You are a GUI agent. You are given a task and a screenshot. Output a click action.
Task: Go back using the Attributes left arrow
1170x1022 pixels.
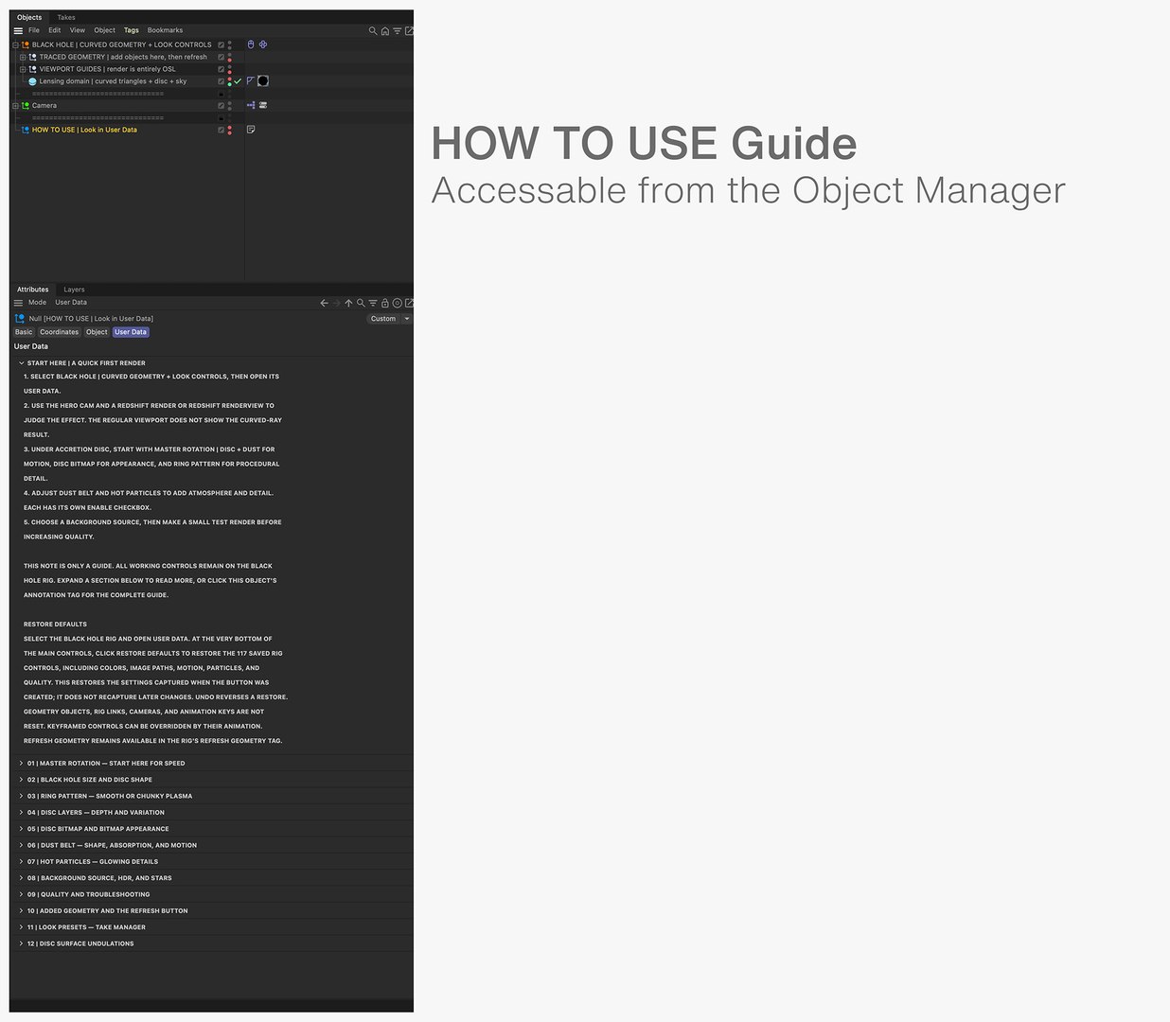324,304
